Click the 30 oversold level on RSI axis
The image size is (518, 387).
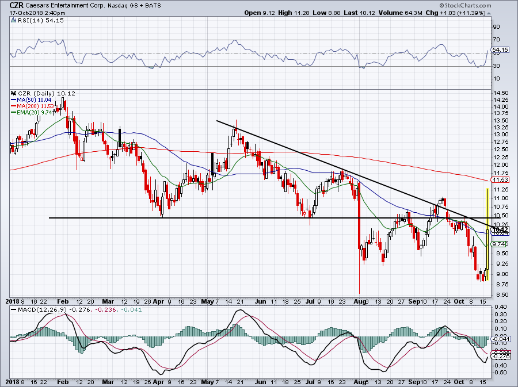496,66
